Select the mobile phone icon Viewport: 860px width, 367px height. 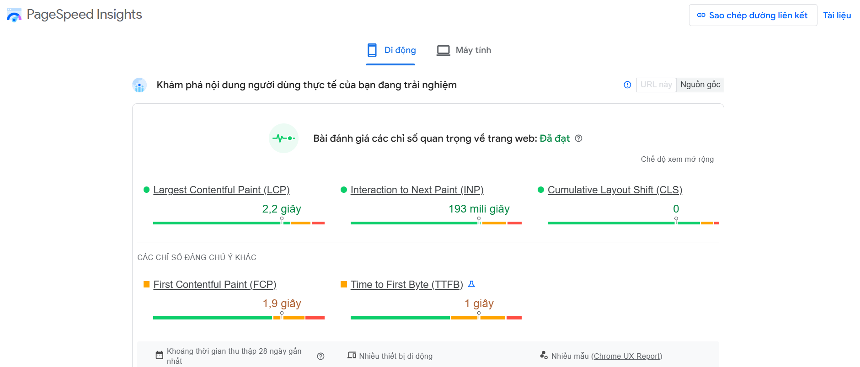(371, 50)
